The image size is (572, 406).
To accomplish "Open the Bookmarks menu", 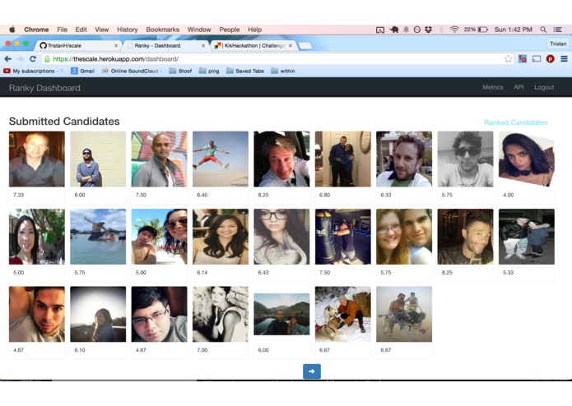I will pos(163,30).
